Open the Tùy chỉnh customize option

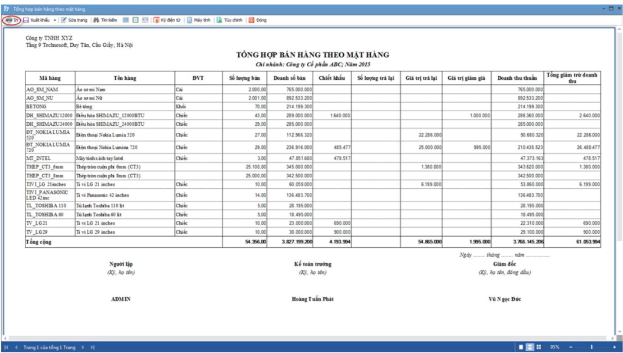coord(229,20)
